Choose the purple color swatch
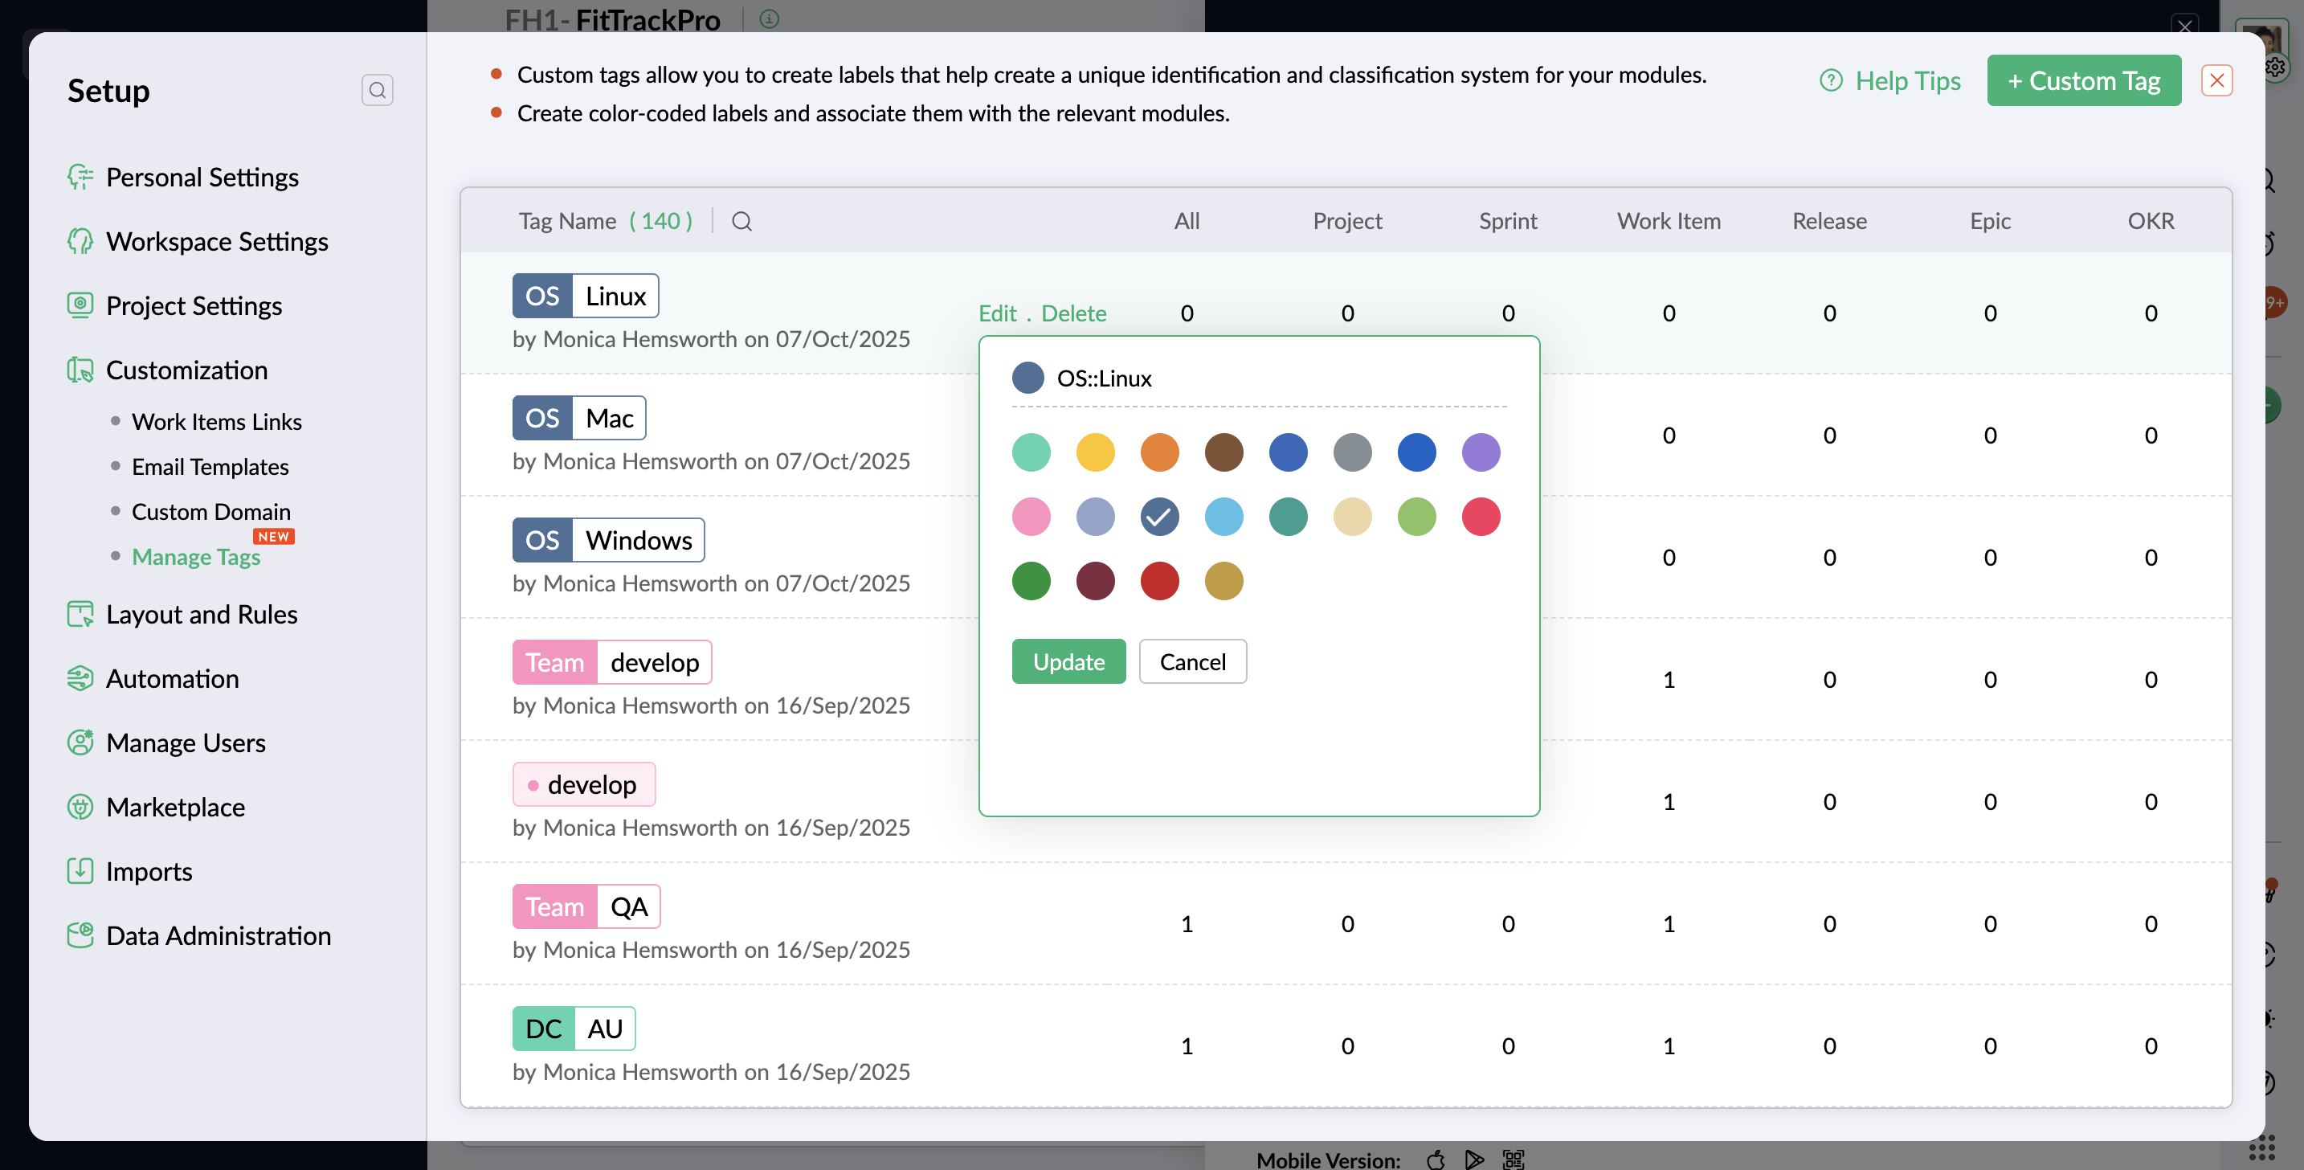2304x1170 pixels. pos(1481,452)
